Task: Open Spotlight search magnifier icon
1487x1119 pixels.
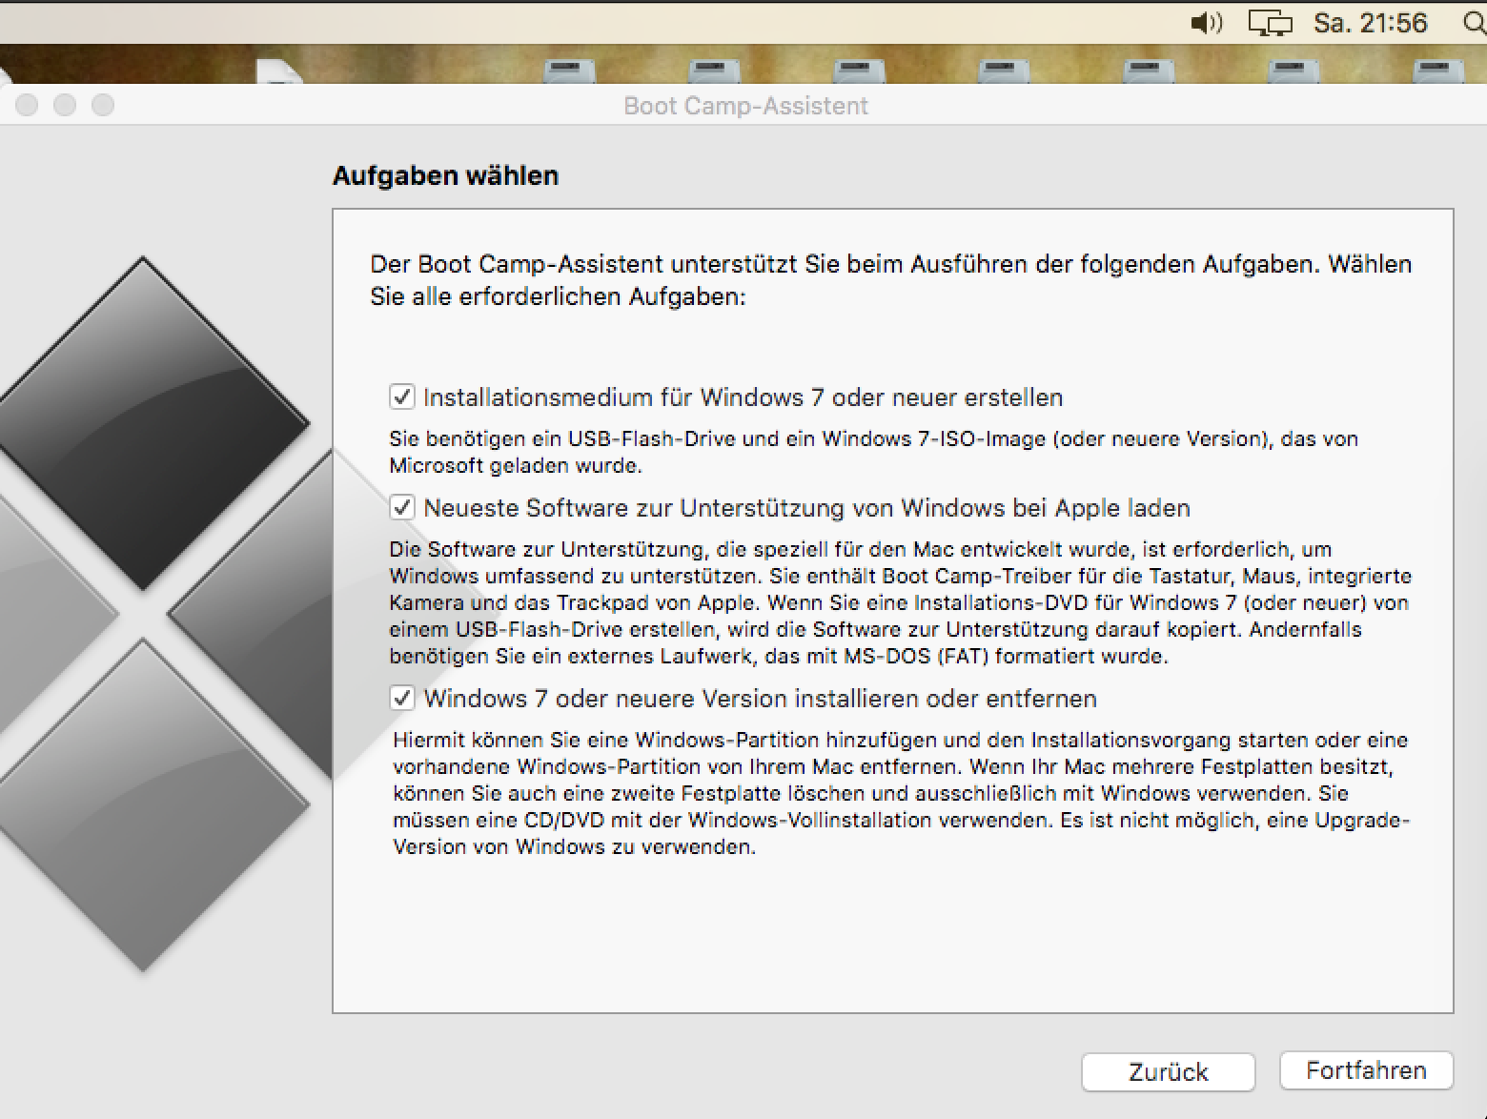Action: (x=1475, y=23)
